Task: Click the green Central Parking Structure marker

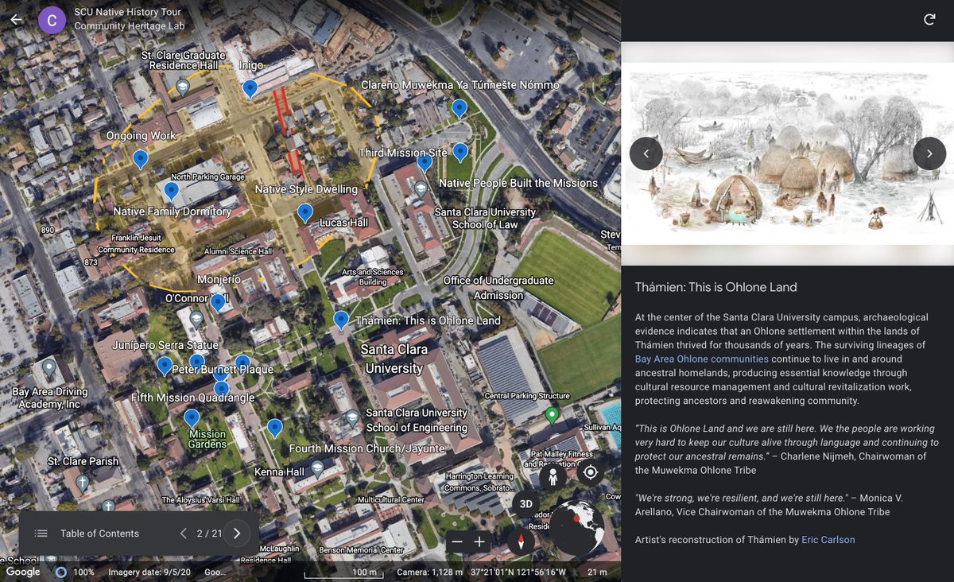Action: 552,415
